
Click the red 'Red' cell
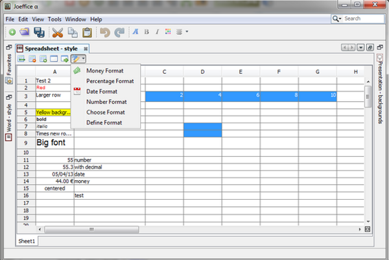coord(53,88)
